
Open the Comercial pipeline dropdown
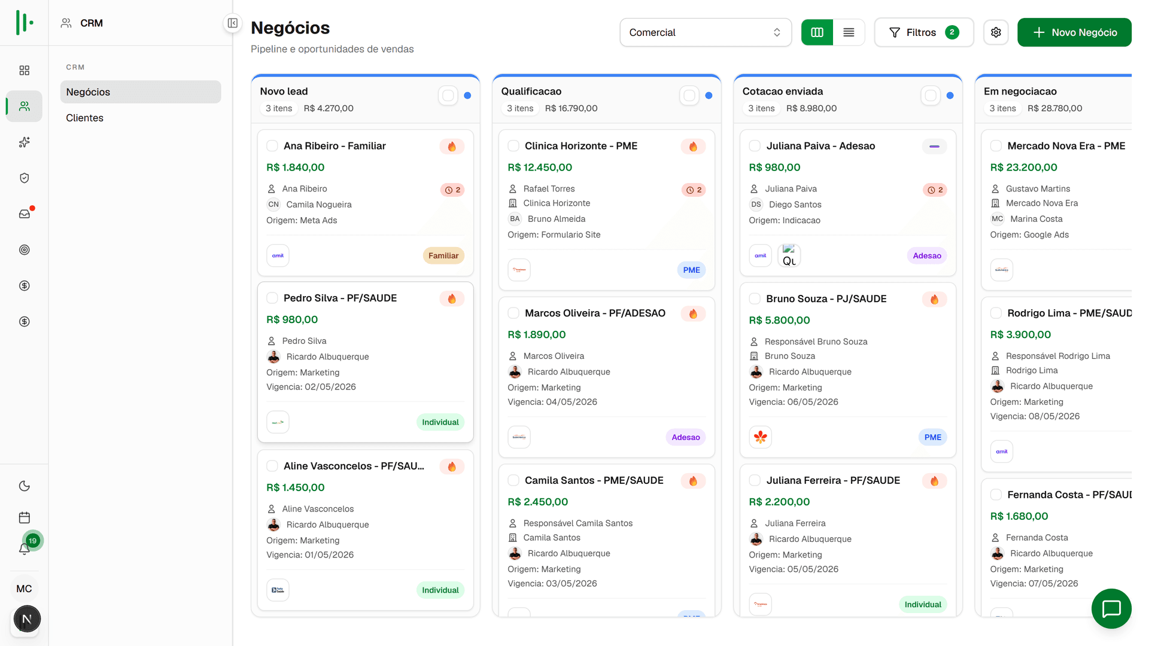tap(706, 32)
